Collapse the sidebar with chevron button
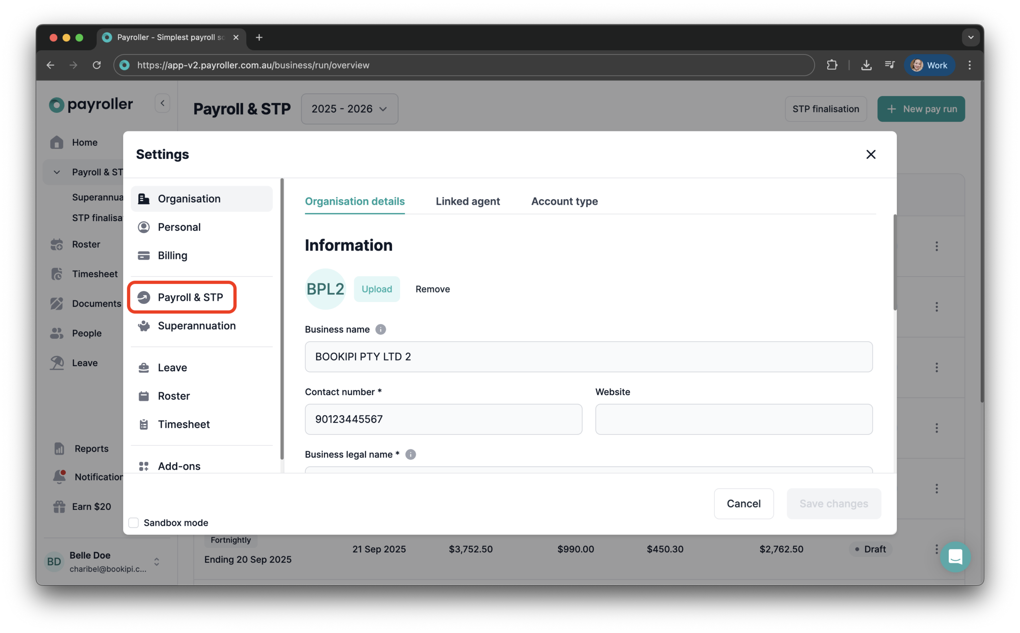 [x=163, y=103]
